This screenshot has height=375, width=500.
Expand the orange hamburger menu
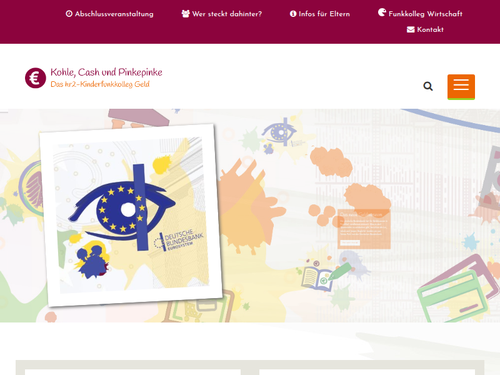pos(461,87)
